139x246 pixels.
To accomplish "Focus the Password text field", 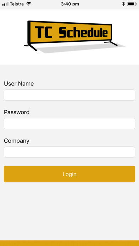I will point(69,124).
